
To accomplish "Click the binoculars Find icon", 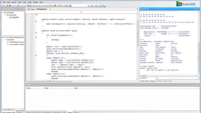I will pyautogui.click(x=70, y=6).
